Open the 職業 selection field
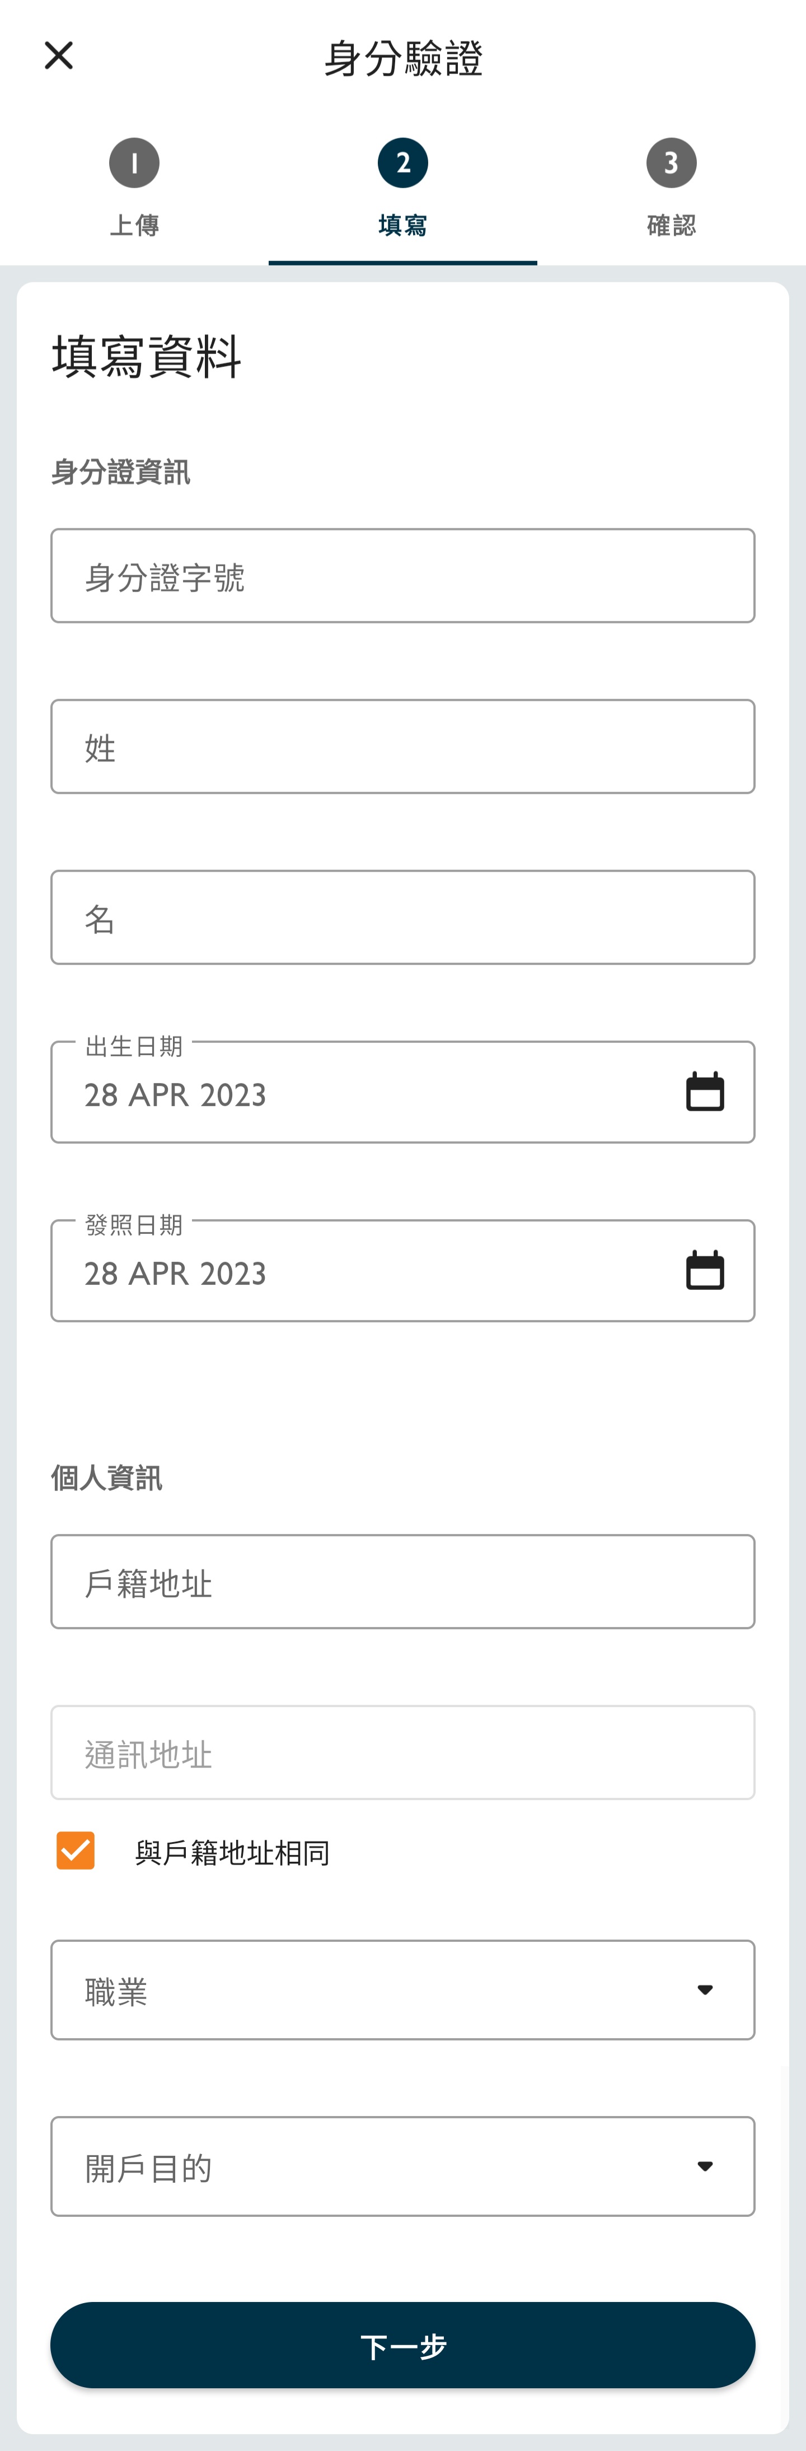Viewport: 806px width, 2451px height. 403,1989
